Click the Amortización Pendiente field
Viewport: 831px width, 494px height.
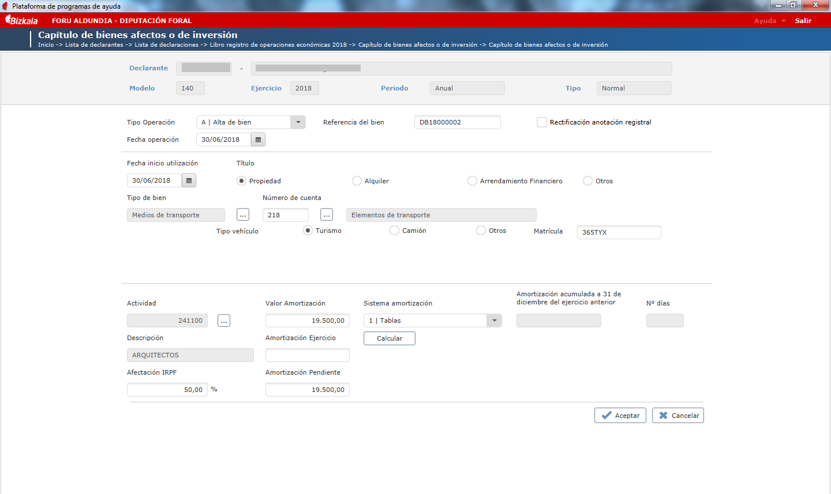[308, 390]
